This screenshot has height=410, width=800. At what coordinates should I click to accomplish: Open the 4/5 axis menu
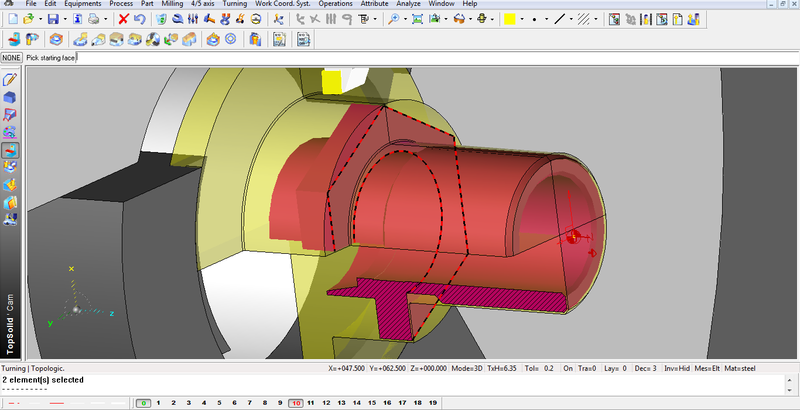tap(203, 4)
